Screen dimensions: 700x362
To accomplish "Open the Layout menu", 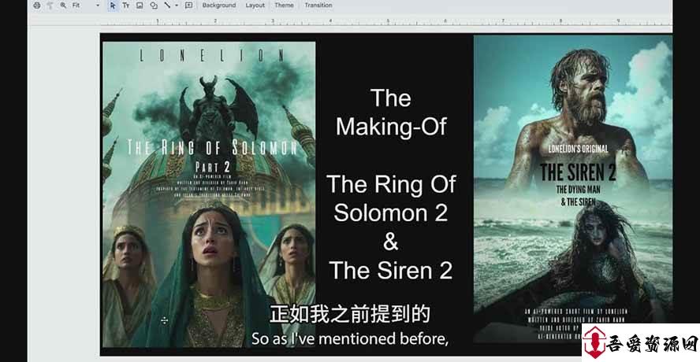I will [x=255, y=6].
